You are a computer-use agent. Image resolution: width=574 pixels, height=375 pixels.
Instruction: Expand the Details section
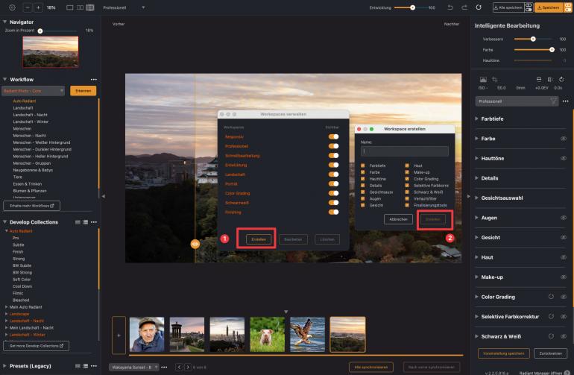point(476,178)
